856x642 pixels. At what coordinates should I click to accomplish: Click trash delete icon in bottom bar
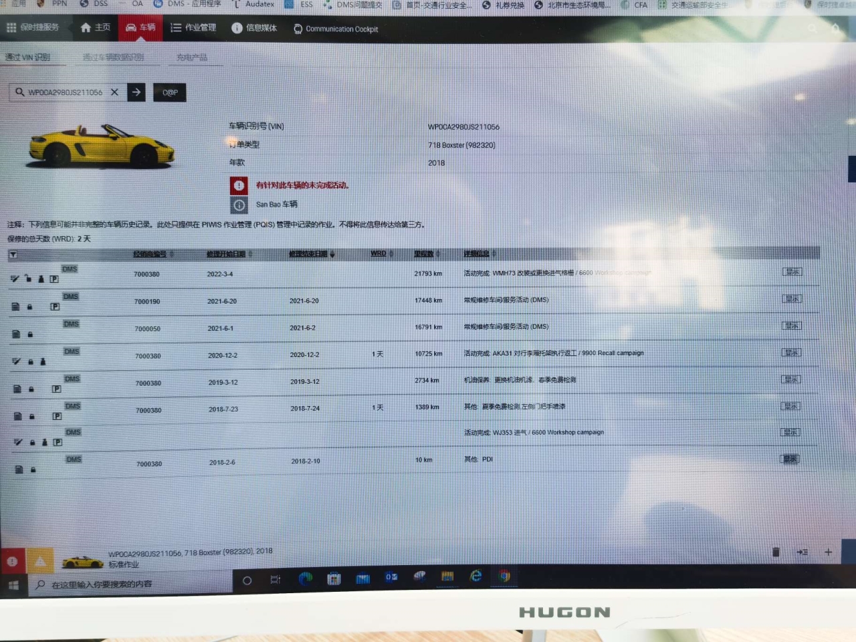coord(776,552)
